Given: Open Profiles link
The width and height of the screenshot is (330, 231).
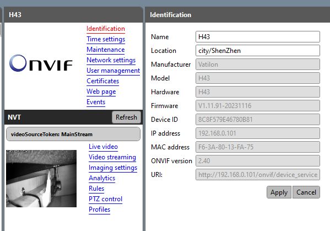Looking at the screenshot, I should pyautogui.click(x=99, y=209).
